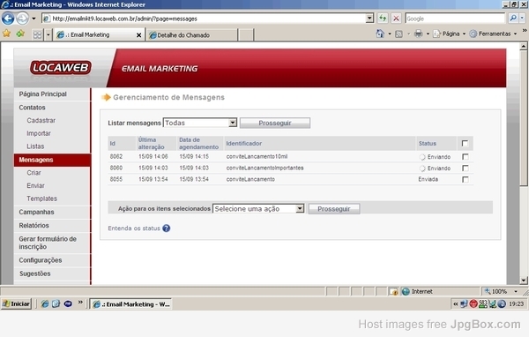This screenshot has width=529, height=337.
Task: Click the Google search input field
Action: pos(455,19)
